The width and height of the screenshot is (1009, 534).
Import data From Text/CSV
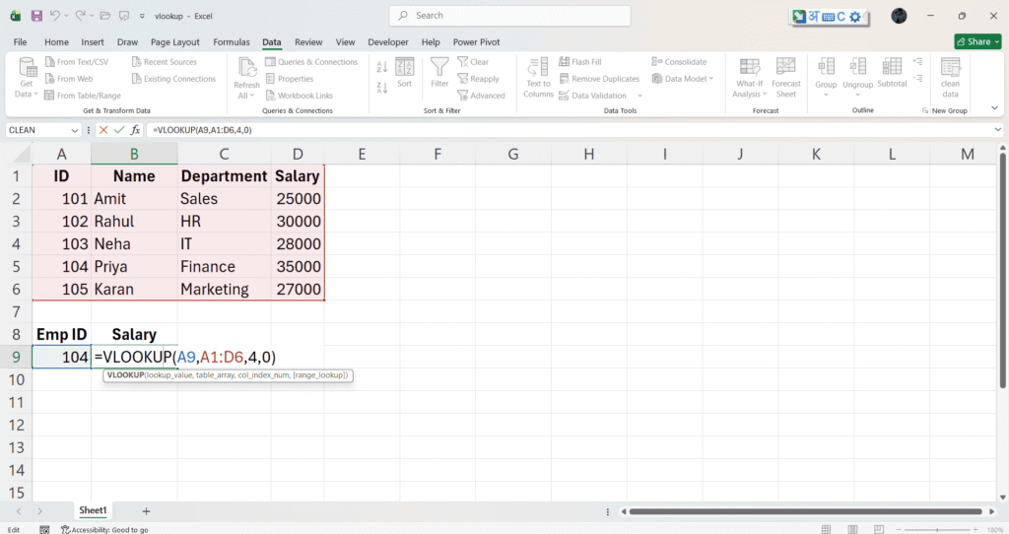click(77, 62)
